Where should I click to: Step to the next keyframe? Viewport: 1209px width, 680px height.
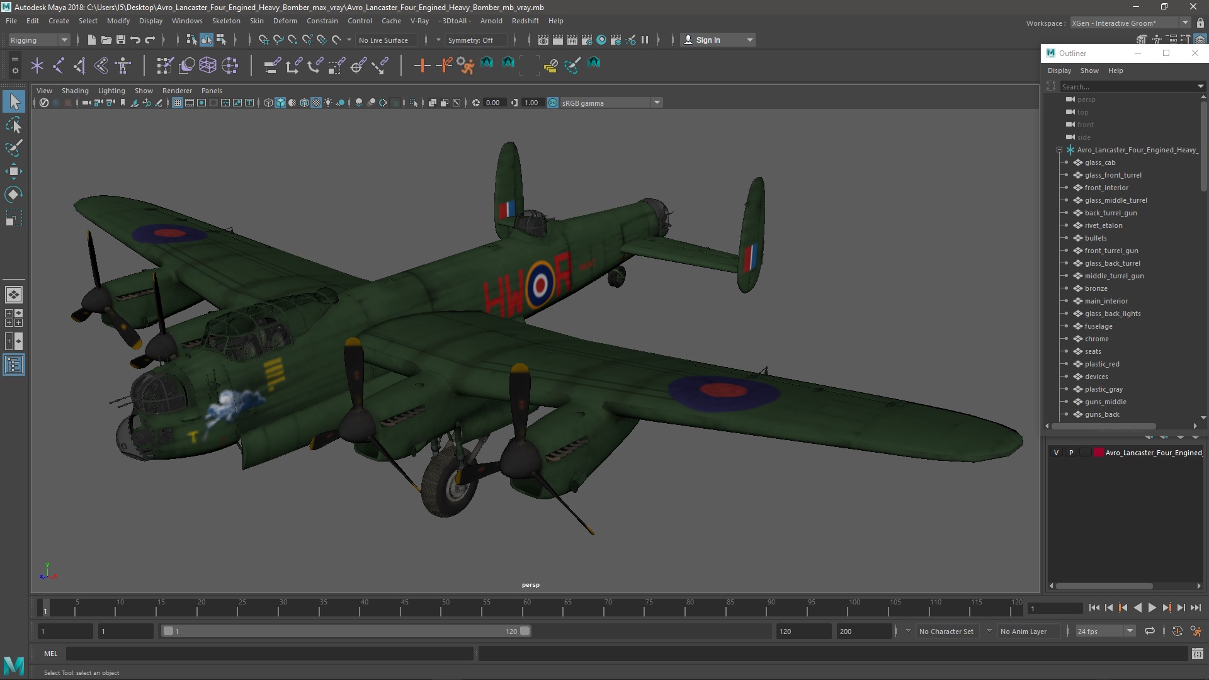tap(1166, 608)
